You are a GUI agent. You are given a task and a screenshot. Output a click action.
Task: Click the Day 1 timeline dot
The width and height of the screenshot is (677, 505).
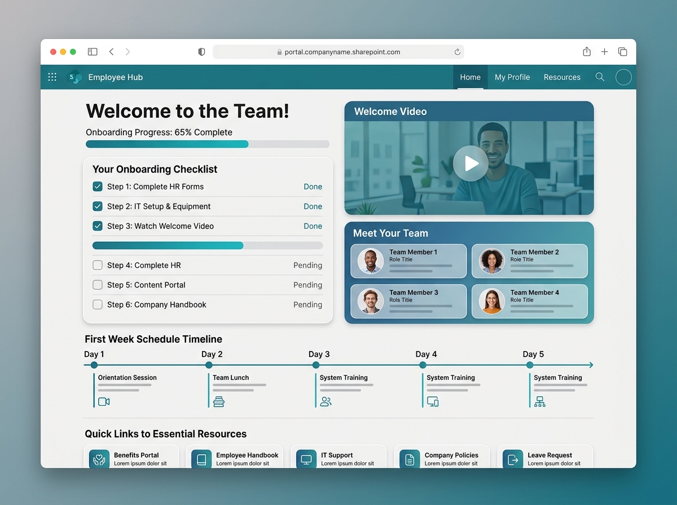[94, 365]
